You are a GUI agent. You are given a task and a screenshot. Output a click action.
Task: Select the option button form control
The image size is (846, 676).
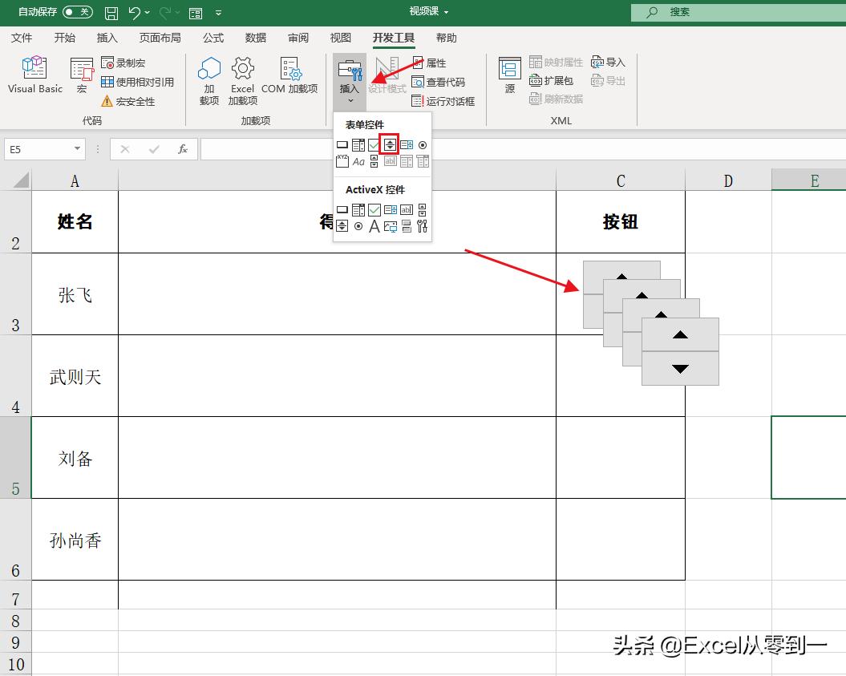[423, 144]
